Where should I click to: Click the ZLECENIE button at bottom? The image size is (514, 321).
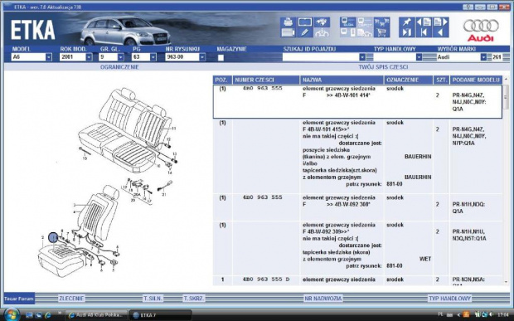(x=71, y=299)
